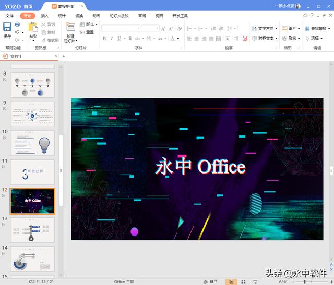
Task: Open the font color dropdown arrow
Action: 178,39
